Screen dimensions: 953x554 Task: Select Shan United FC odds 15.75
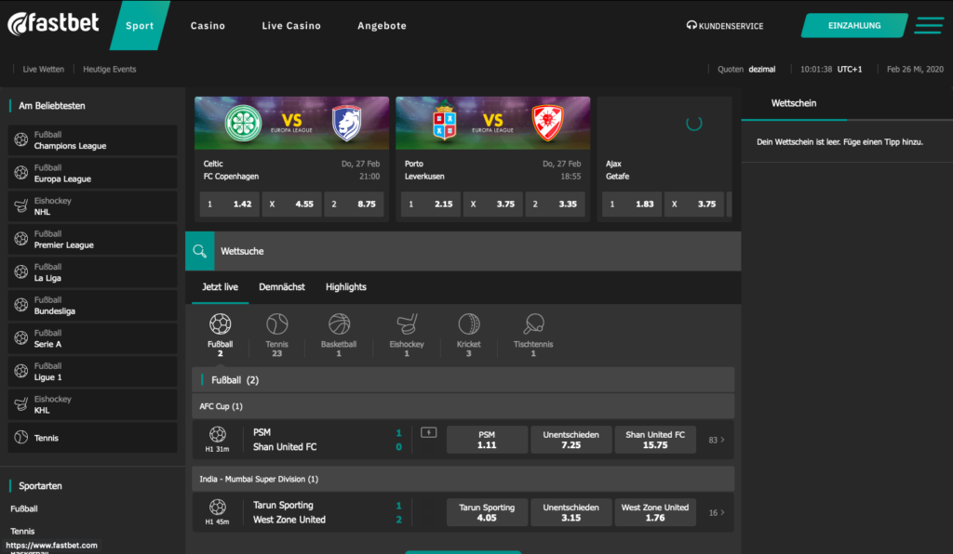point(655,440)
